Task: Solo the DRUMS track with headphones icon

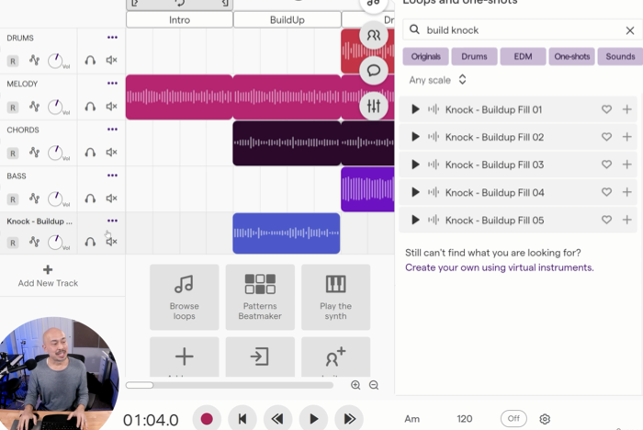Action: coord(90,61)
